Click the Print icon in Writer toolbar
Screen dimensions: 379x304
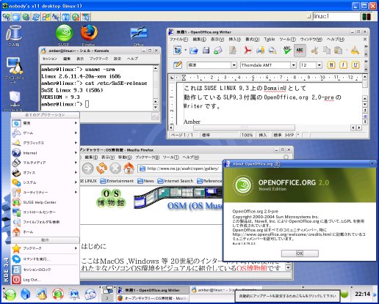pos(260,51)
